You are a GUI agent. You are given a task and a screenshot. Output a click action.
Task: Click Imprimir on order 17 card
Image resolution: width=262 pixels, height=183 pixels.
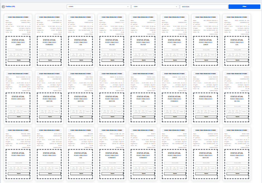coord(19,174)
